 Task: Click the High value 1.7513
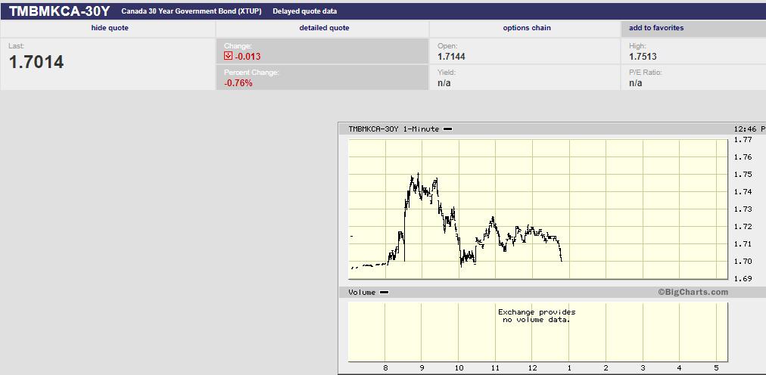pyautogui.click(x=643, y=57)
